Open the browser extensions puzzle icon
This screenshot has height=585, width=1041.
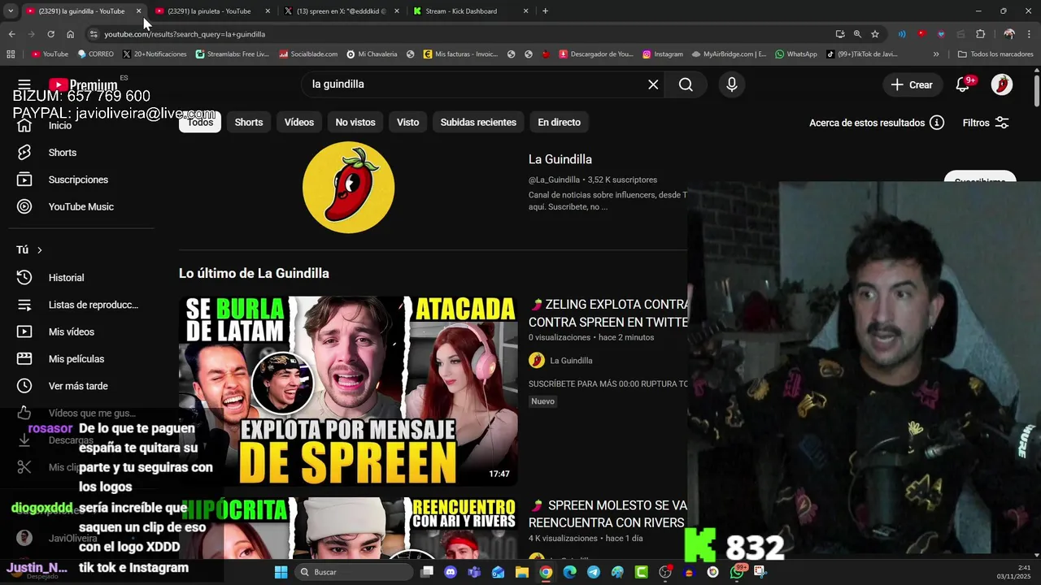pyautogui.click(x=980, y=34)
